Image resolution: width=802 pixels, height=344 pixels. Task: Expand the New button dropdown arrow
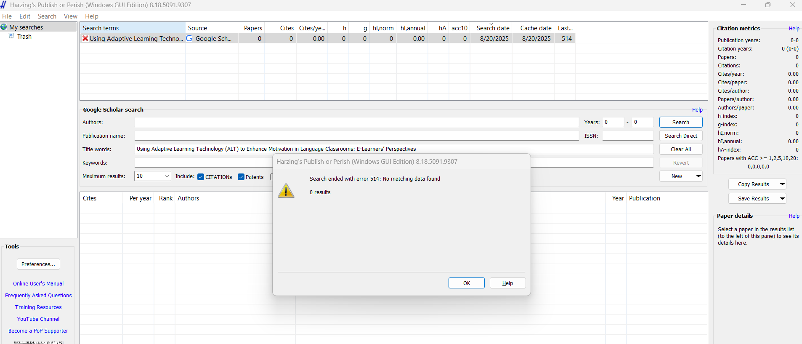pyautogui.click(x=698, y=176)
